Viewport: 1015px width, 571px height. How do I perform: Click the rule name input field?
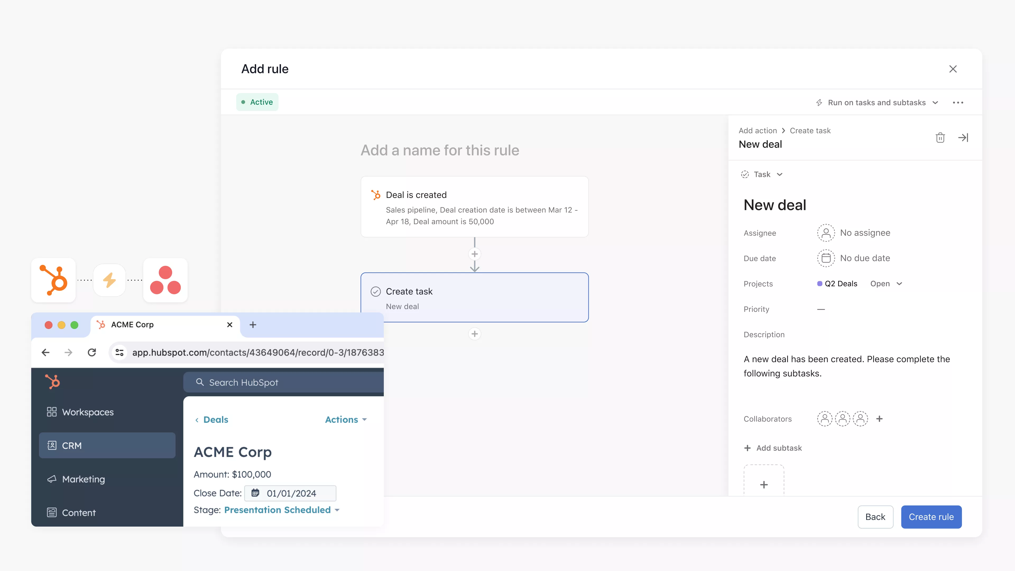[440, 150]
